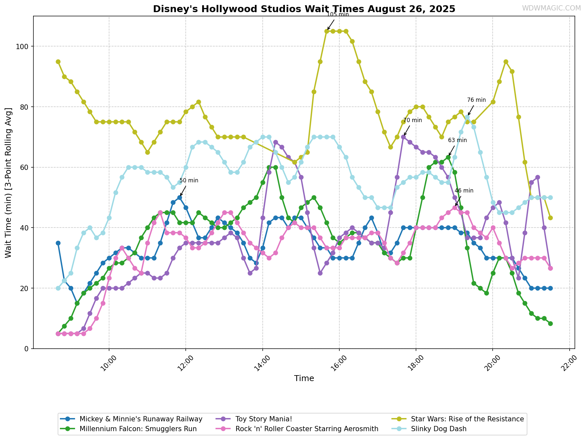This screenshot has height=440, width=586.
Task: Click the 46 min annotation label
Action: [x=464, y=191]
